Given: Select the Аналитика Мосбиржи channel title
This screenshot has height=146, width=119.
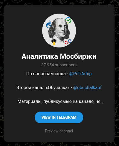Looking at the screenshot, I should [59, 56].
